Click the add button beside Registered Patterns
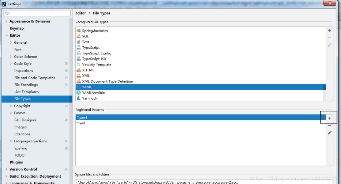The height and width of the screenshot is (184, 341). [329, 118]
